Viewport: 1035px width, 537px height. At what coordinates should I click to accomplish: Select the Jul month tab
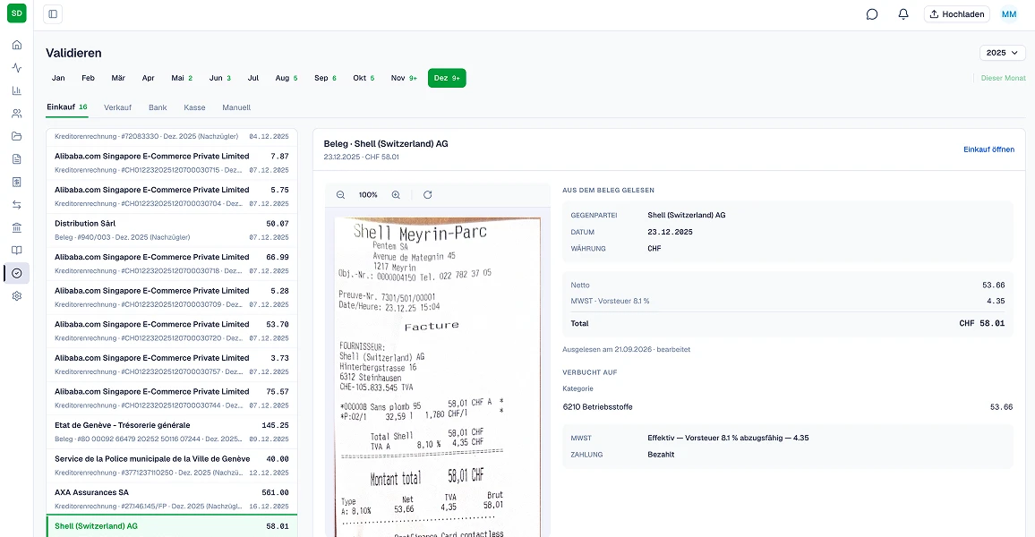(252, 78)
